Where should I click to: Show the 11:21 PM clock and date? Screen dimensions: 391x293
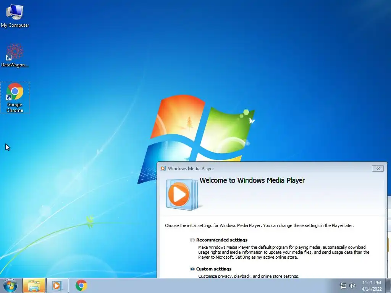click(x=372, y=286)
